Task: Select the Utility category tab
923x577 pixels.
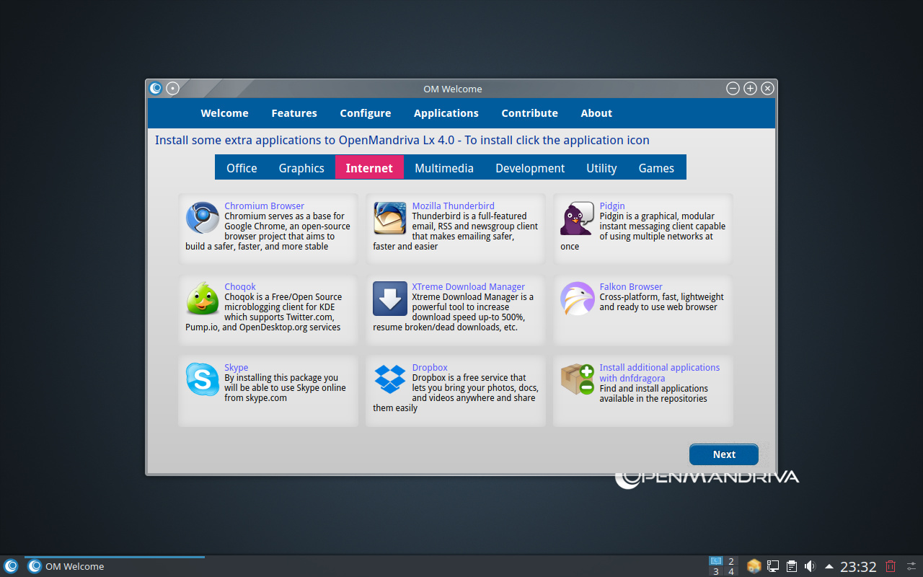Action: (601, 167)
